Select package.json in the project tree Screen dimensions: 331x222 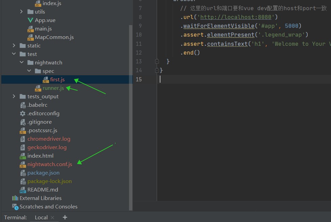[43, 173]
